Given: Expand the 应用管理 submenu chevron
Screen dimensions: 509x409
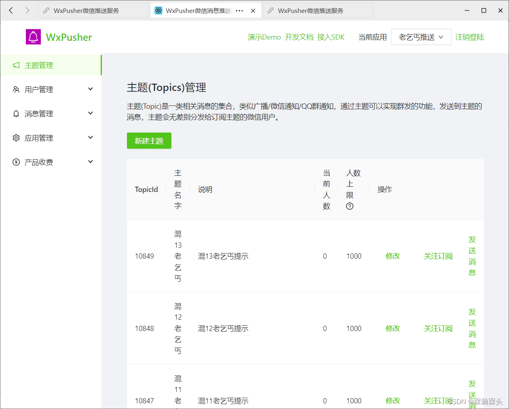Looking at the screenshot, I should [x=91, y=137].
